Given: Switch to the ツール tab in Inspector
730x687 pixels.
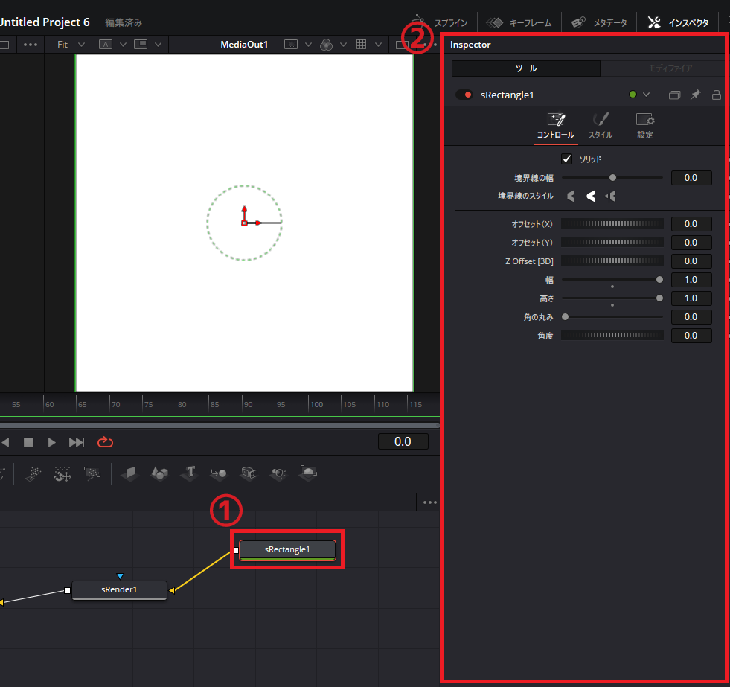Looking at the screenshot, I should pyautogui.click(x=525, y=68).
